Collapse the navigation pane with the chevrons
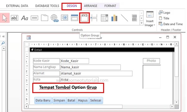This screenshot has height=112, width=187. (x=3, y=37)
